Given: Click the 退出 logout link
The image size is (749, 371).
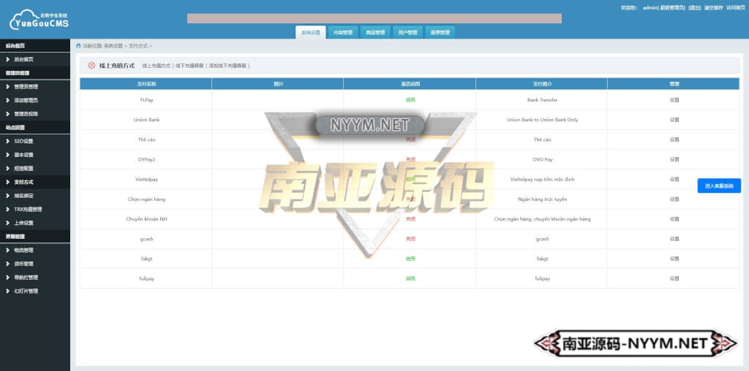Looking at the screenshot, I should tap(694, 7).
